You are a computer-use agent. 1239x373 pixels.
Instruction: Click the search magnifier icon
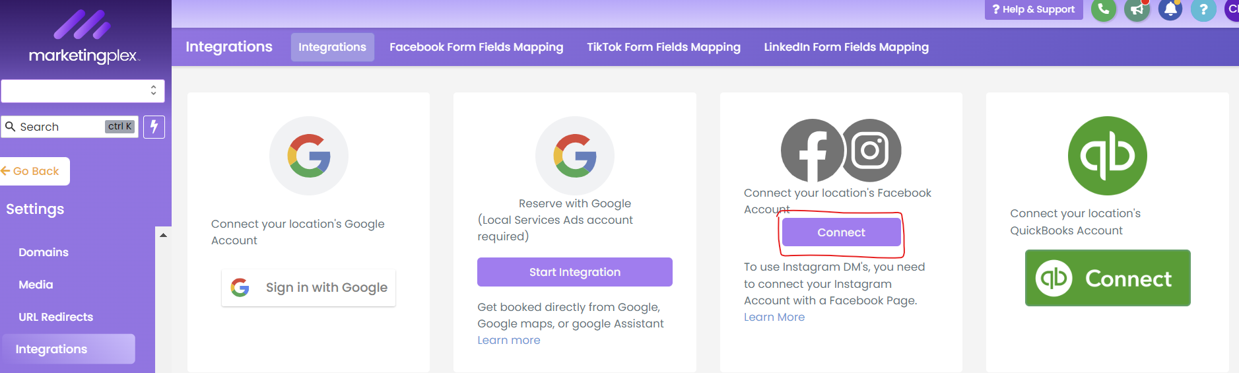click(x=11, y=126)
